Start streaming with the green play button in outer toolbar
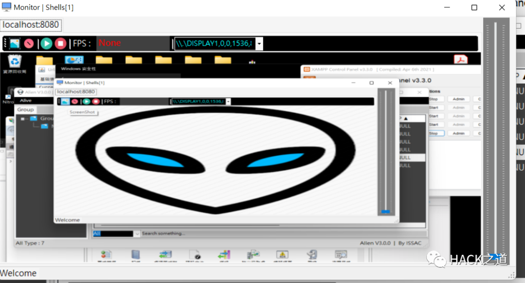The width and height of the screenshot is (525, 283). (x=46, y=44)
